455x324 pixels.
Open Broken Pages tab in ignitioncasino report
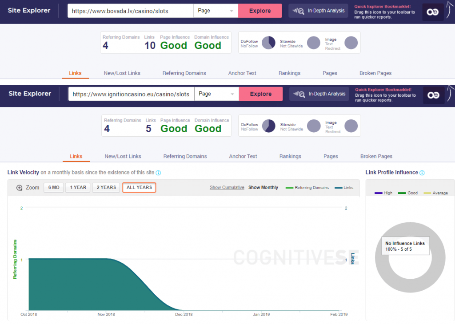coord(376,156)
